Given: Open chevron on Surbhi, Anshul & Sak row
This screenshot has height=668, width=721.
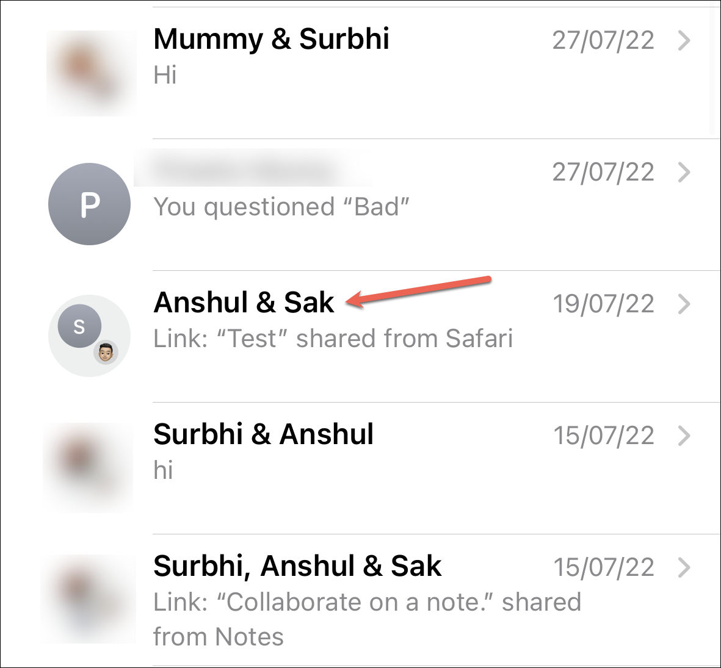Looking at the screenshot, I should (x=684, y=568).
